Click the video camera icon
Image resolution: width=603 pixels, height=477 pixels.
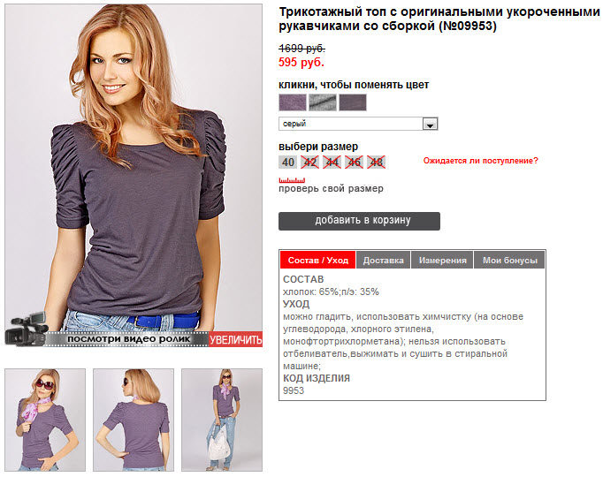[x=27, y=329]
